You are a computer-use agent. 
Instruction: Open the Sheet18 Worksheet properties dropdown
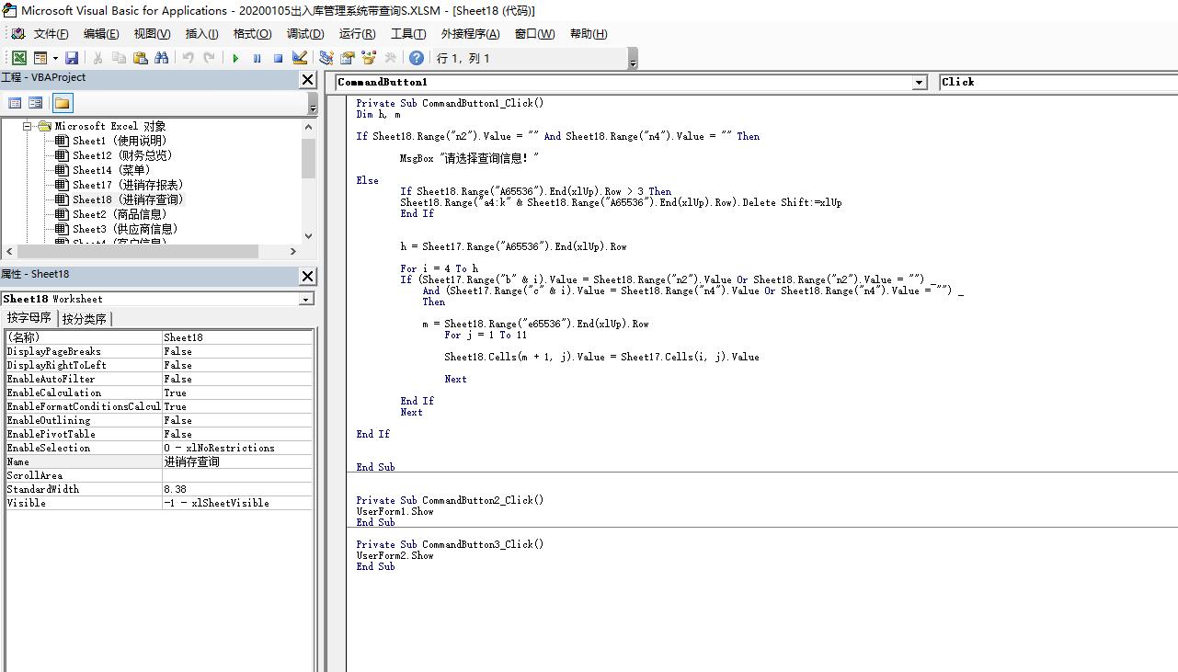pos(306,299)
